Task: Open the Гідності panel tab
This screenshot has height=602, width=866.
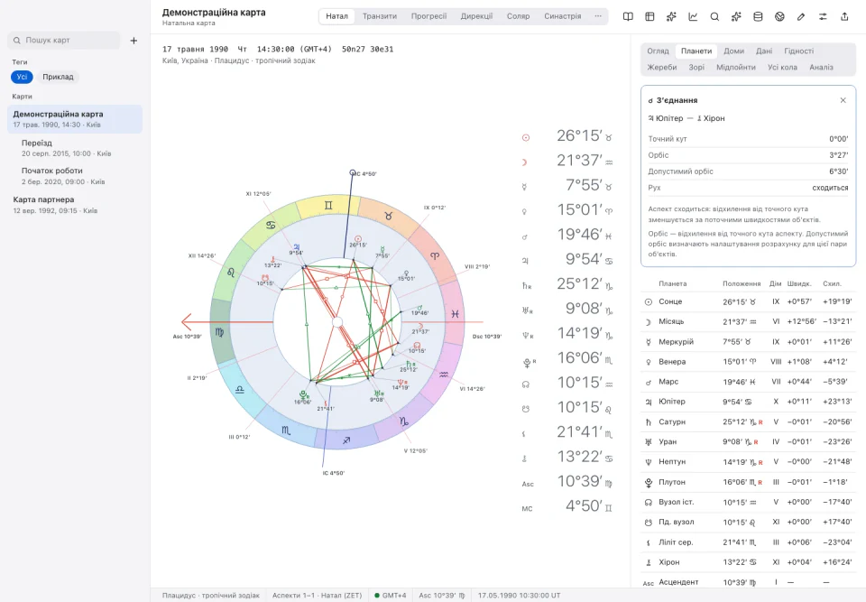Action: pyautogui.click(x=798, y=51)
